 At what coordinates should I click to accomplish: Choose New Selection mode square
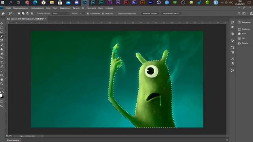[19, 13]
